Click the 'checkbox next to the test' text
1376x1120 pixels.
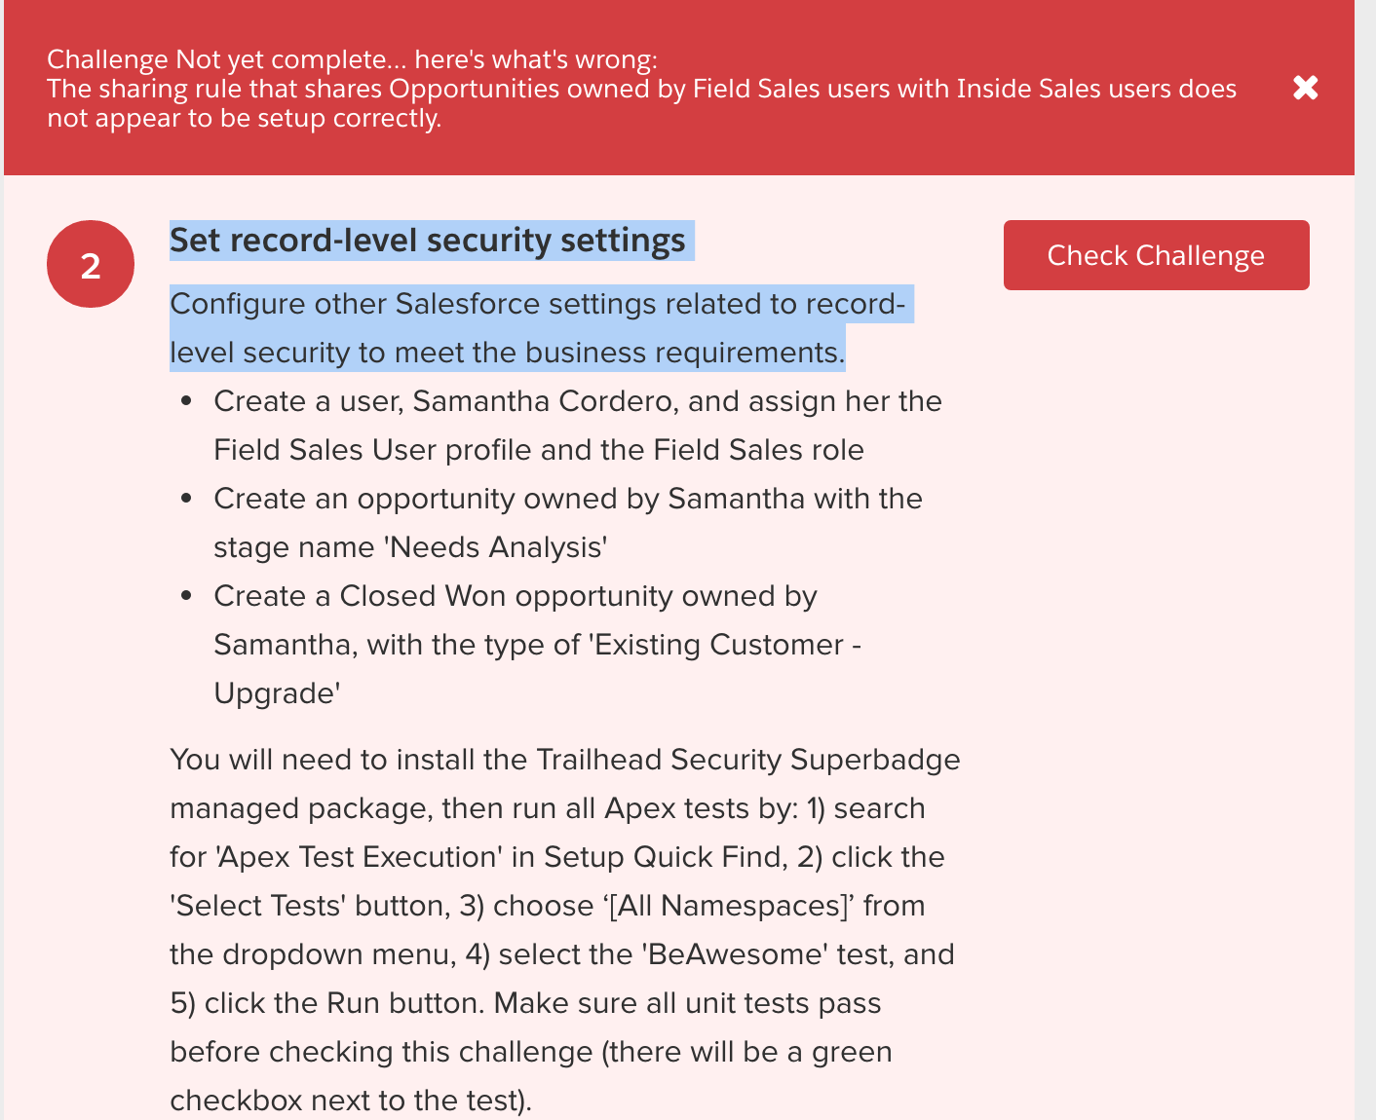point(349,1101)
